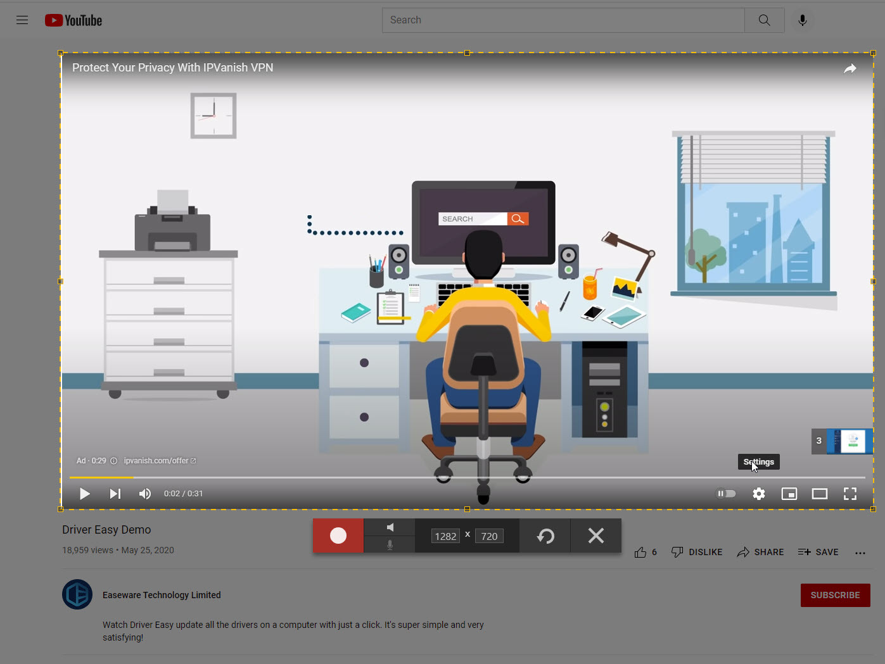
Task: Save the video to a playlist
Action: tap(818, 552)
